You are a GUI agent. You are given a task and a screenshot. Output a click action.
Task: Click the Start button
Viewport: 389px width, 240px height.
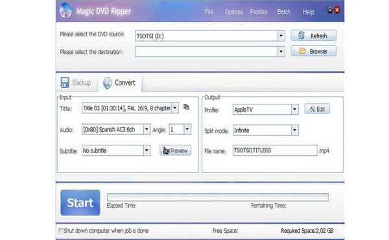(x=80, y=202)
